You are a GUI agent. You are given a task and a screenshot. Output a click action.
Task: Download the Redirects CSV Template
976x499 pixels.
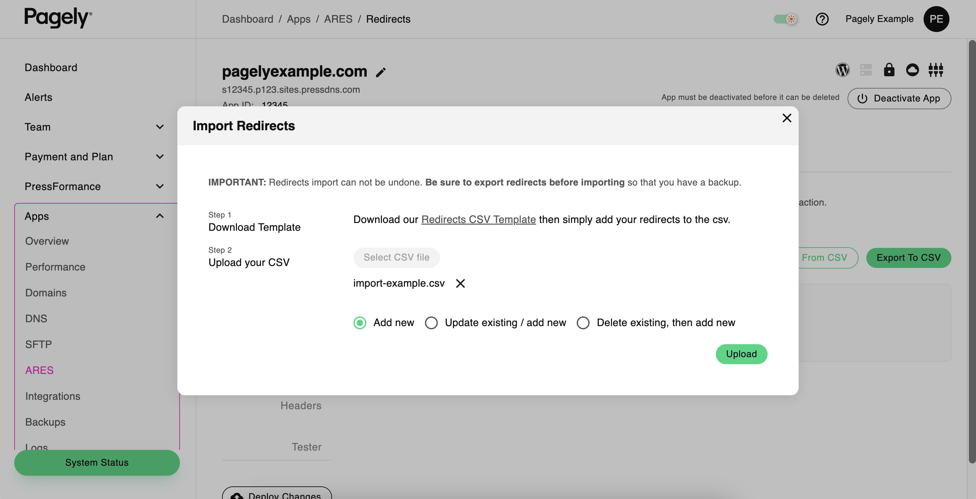click(478, 219)
